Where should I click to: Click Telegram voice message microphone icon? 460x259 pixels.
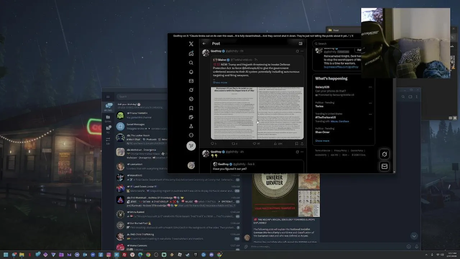(x=417, y=247)
